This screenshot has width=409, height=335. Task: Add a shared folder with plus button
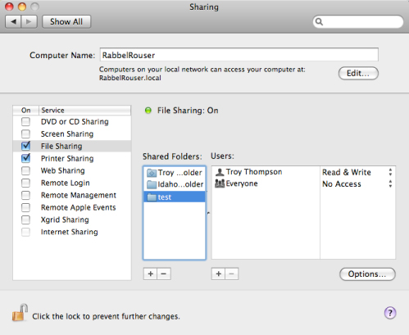[x=150, y=274]
